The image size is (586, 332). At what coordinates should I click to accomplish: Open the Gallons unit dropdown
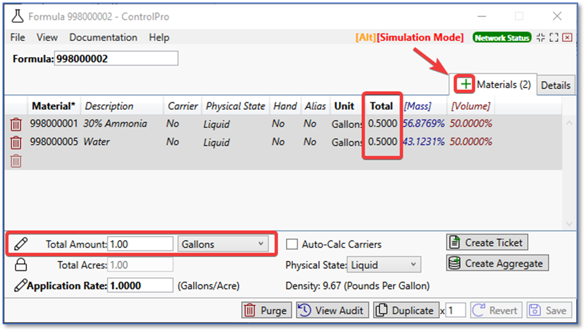tap(223, 244)
